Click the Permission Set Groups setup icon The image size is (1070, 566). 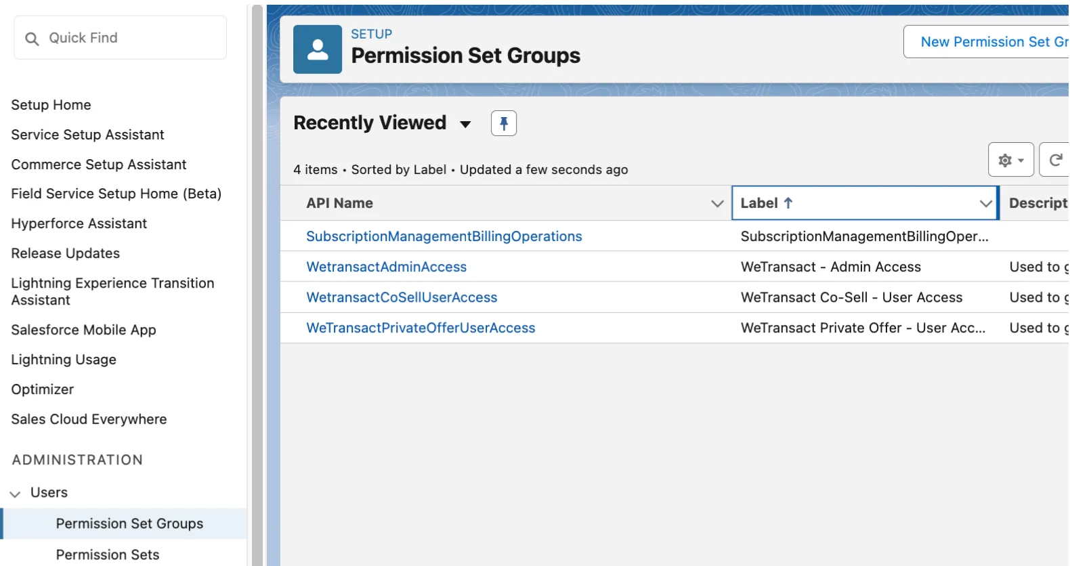coord(317,49)
